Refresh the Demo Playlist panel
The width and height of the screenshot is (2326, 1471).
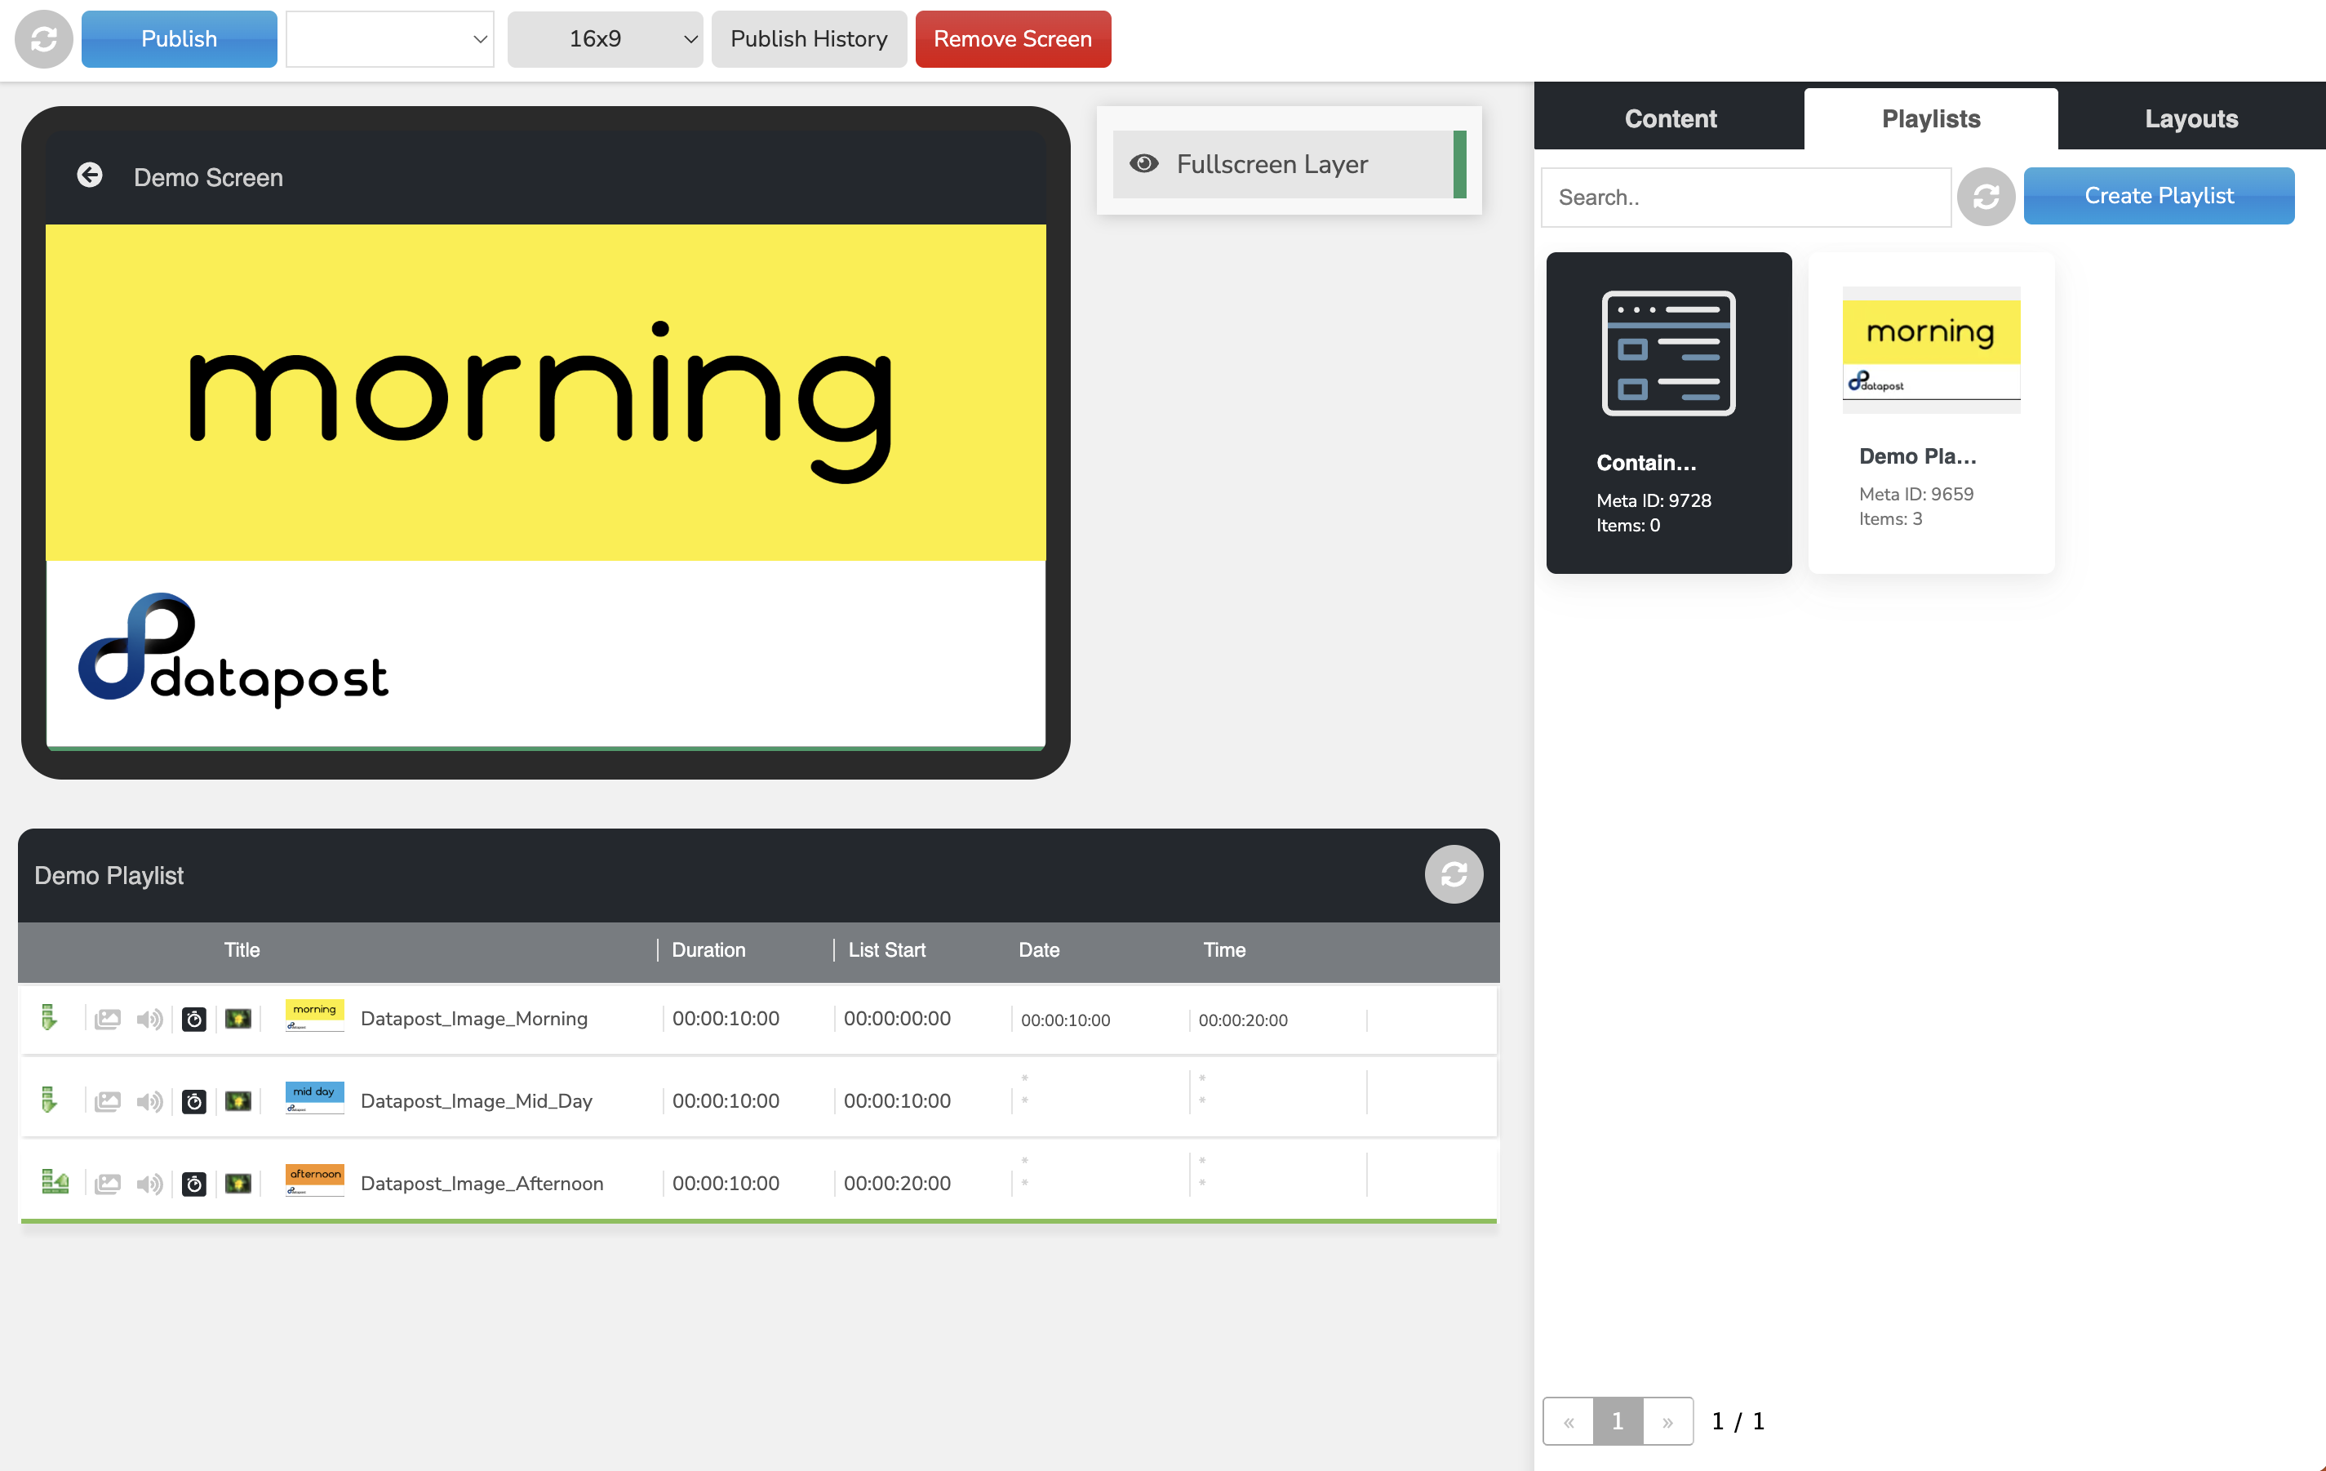click(1454, 874)
